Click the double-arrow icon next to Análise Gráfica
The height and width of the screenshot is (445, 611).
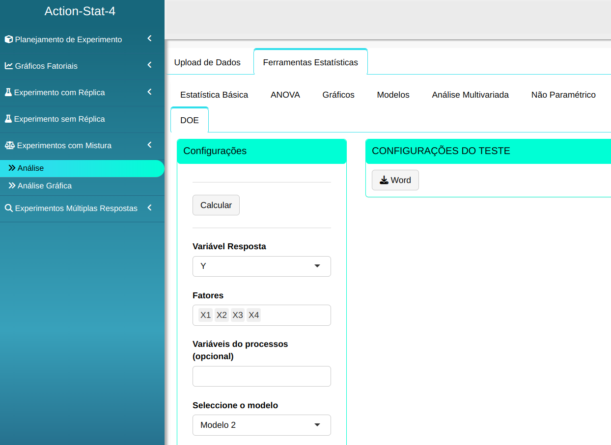pos(12,185)
